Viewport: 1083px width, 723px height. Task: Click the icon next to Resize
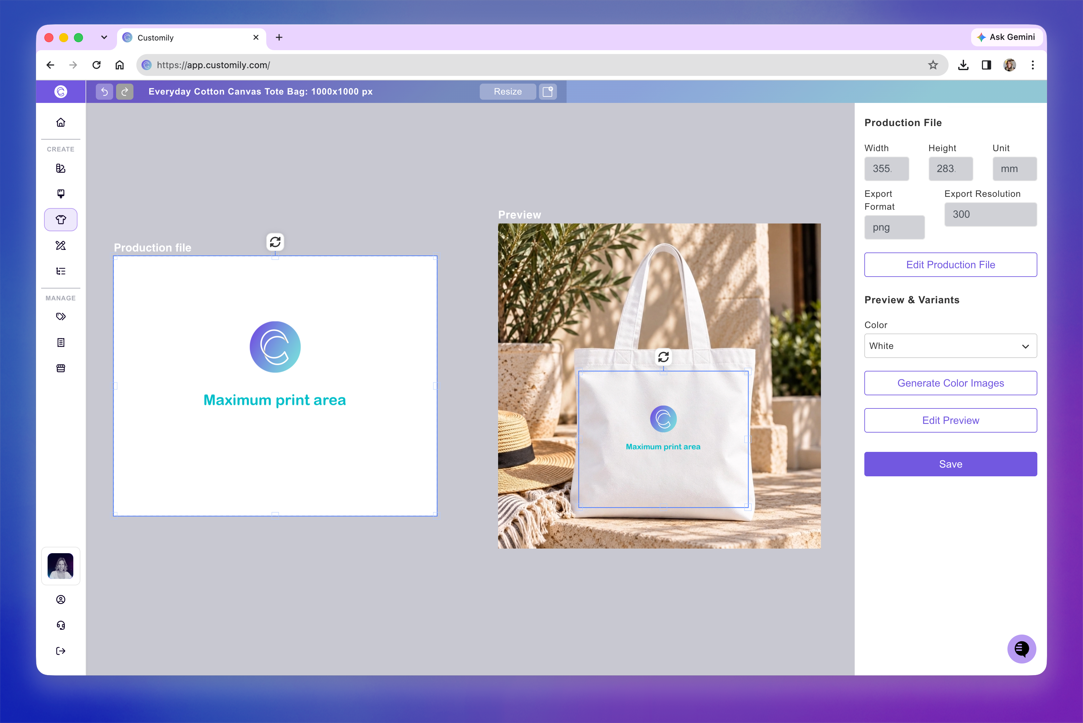tap(548, 91)
